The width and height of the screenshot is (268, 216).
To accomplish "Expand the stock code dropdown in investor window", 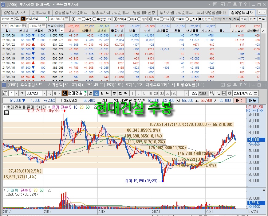I will point(12,19).
